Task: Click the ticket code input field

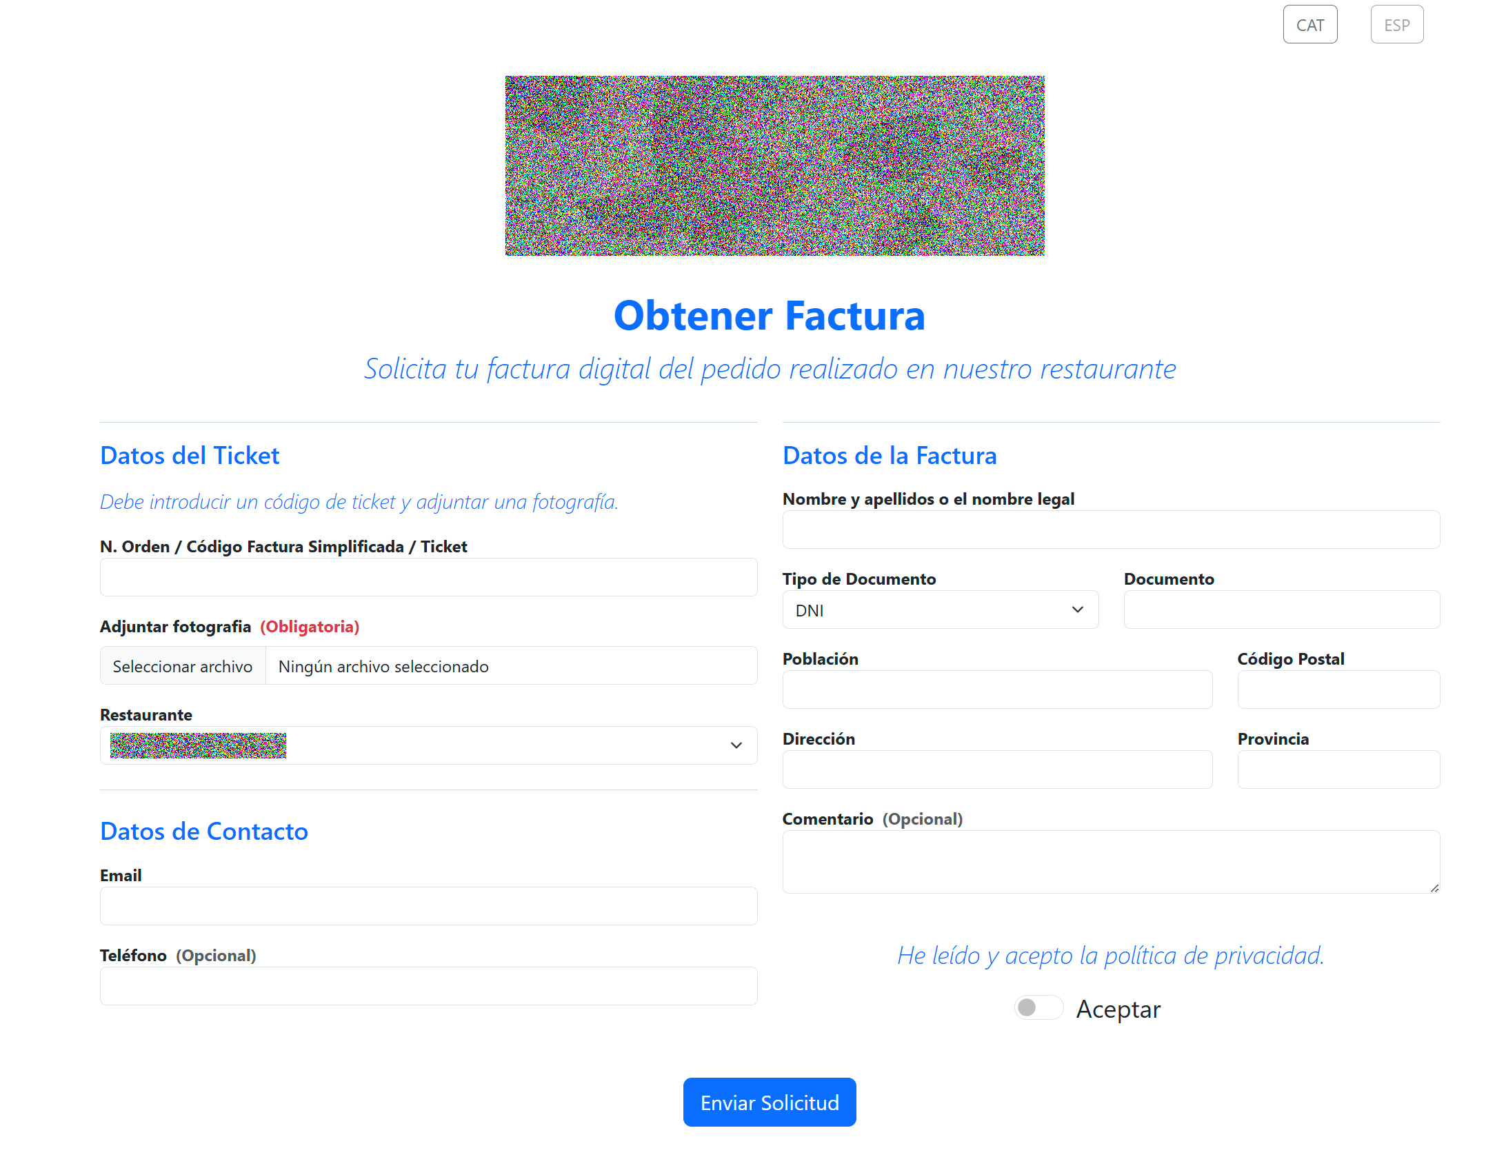Action: pyautogui.click(x=428, y=576)
